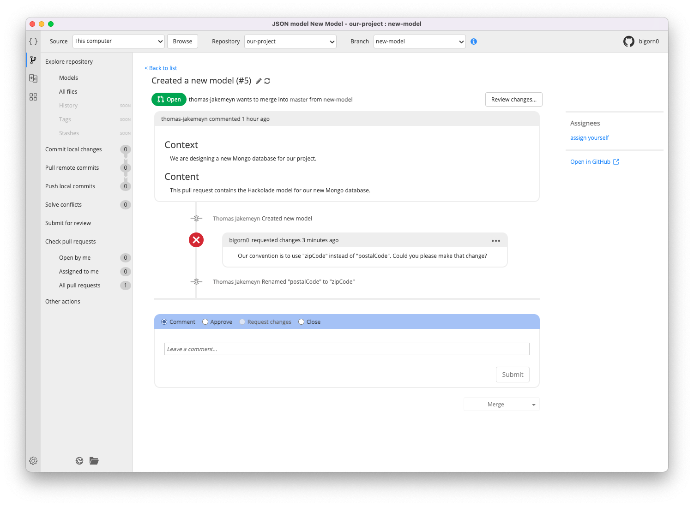Click the Review changes button
694x506 pixels.
513,99
